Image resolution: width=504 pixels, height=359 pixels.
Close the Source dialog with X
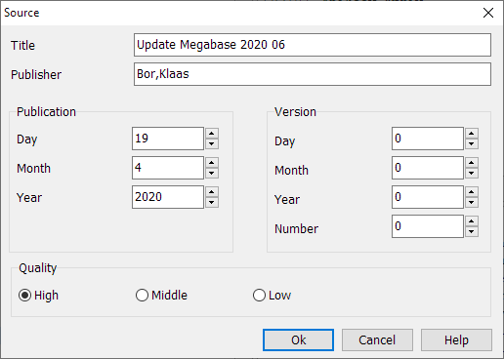coord(488,13)
